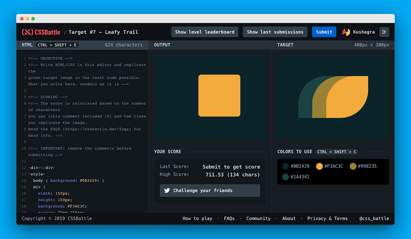Open the FAQs link
Image resolution: width=411 pixels, height=239 pixels.
(229, 218)
